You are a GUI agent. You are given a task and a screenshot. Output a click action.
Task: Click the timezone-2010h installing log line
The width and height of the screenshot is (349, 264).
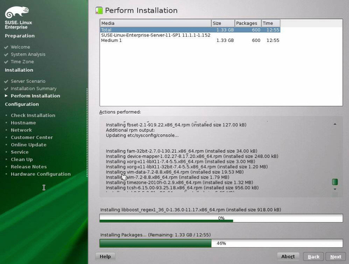[x=180, y=182]
